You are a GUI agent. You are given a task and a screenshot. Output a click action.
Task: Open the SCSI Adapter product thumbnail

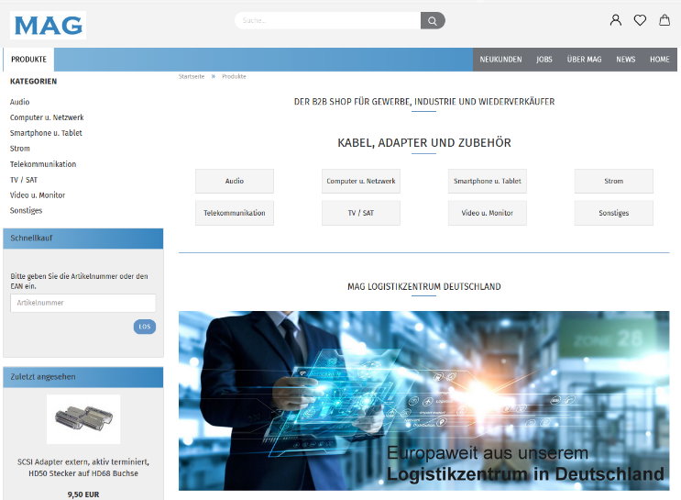[x=83, y=419]
